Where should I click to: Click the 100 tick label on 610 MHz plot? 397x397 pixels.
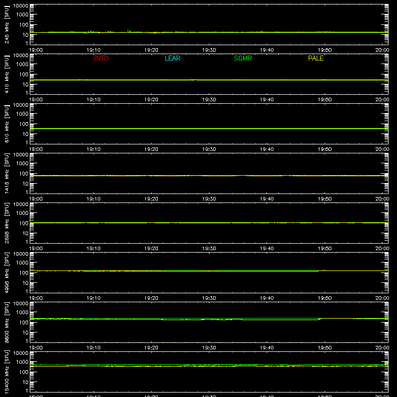coord(24,124)
